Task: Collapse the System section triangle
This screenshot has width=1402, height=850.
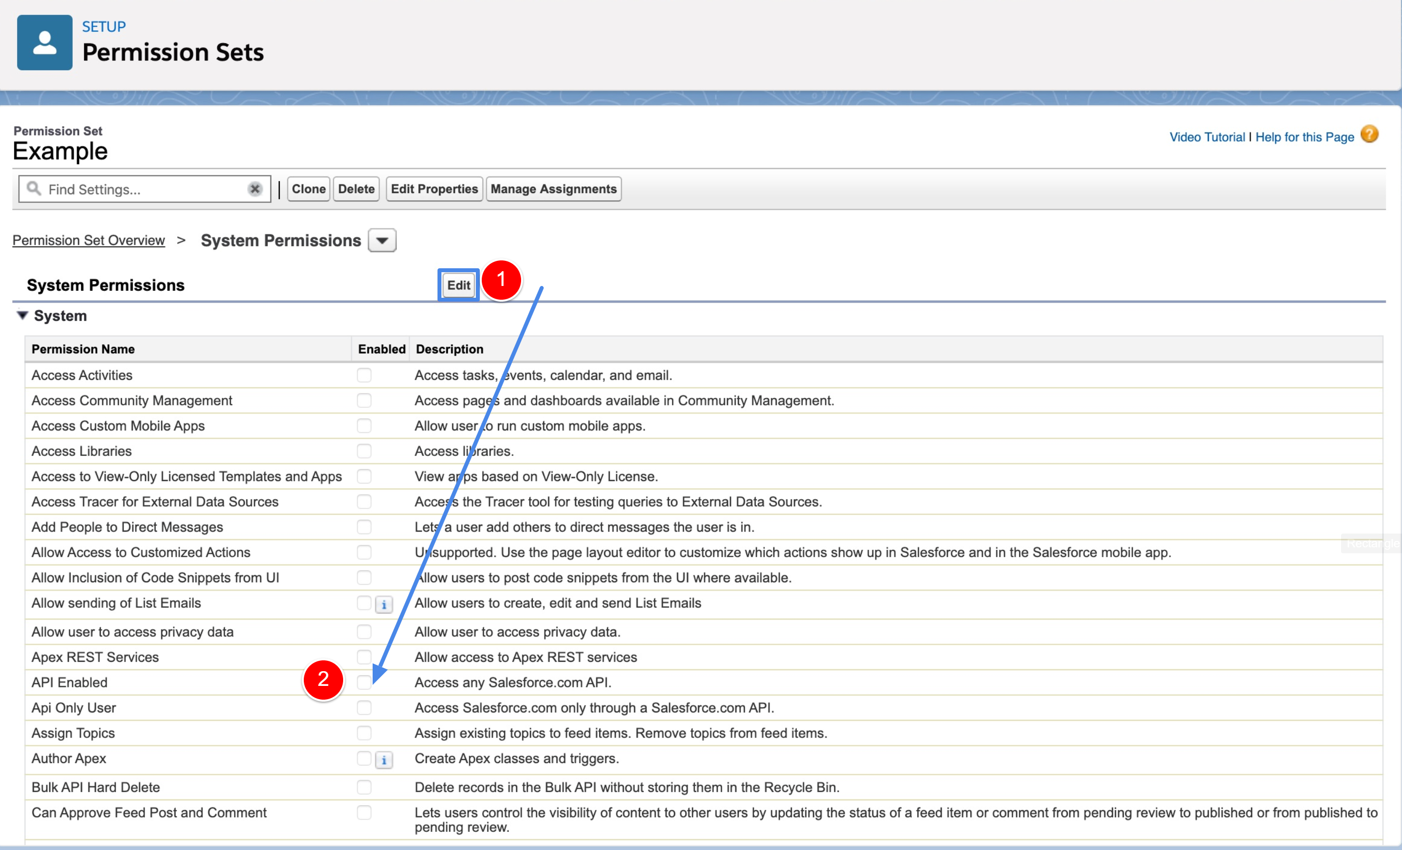Action: (22, 315)
